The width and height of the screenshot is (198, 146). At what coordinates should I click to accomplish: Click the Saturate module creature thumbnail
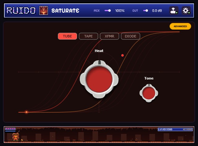click(x=44, y=11)
